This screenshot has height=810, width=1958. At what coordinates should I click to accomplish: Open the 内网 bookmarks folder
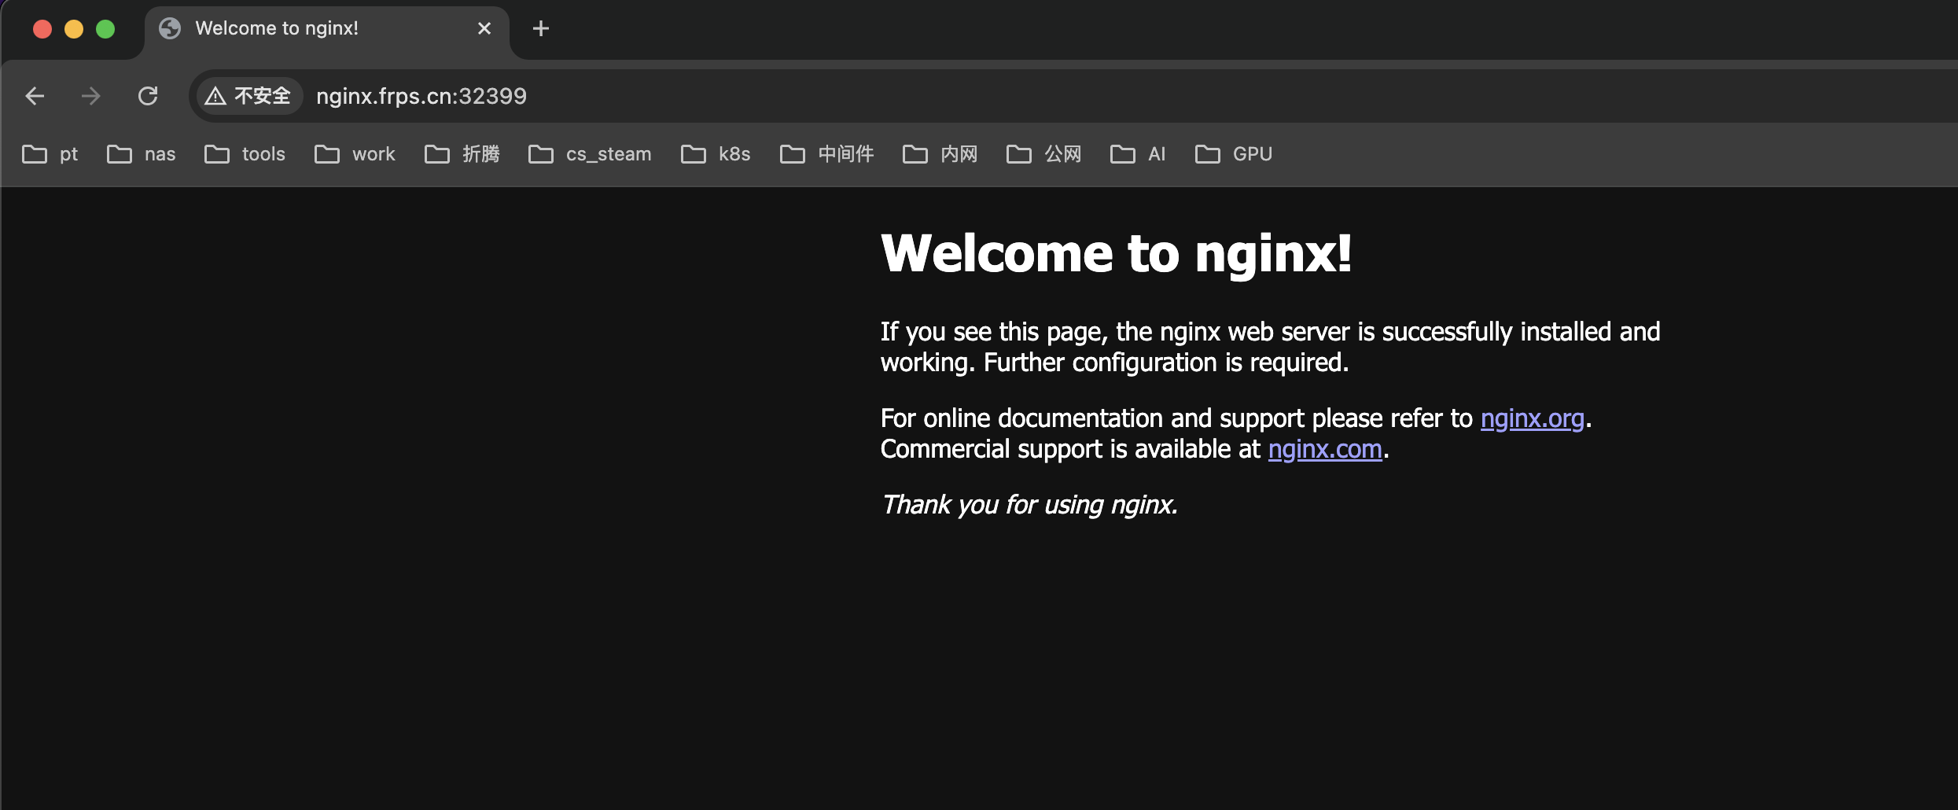pos(939,154)
